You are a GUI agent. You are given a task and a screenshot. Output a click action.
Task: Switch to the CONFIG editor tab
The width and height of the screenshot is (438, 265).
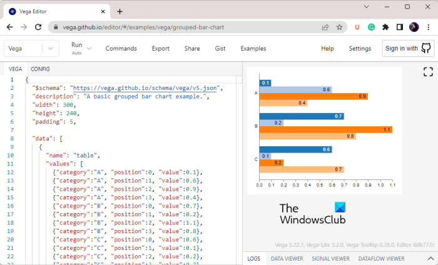point(40,69)
